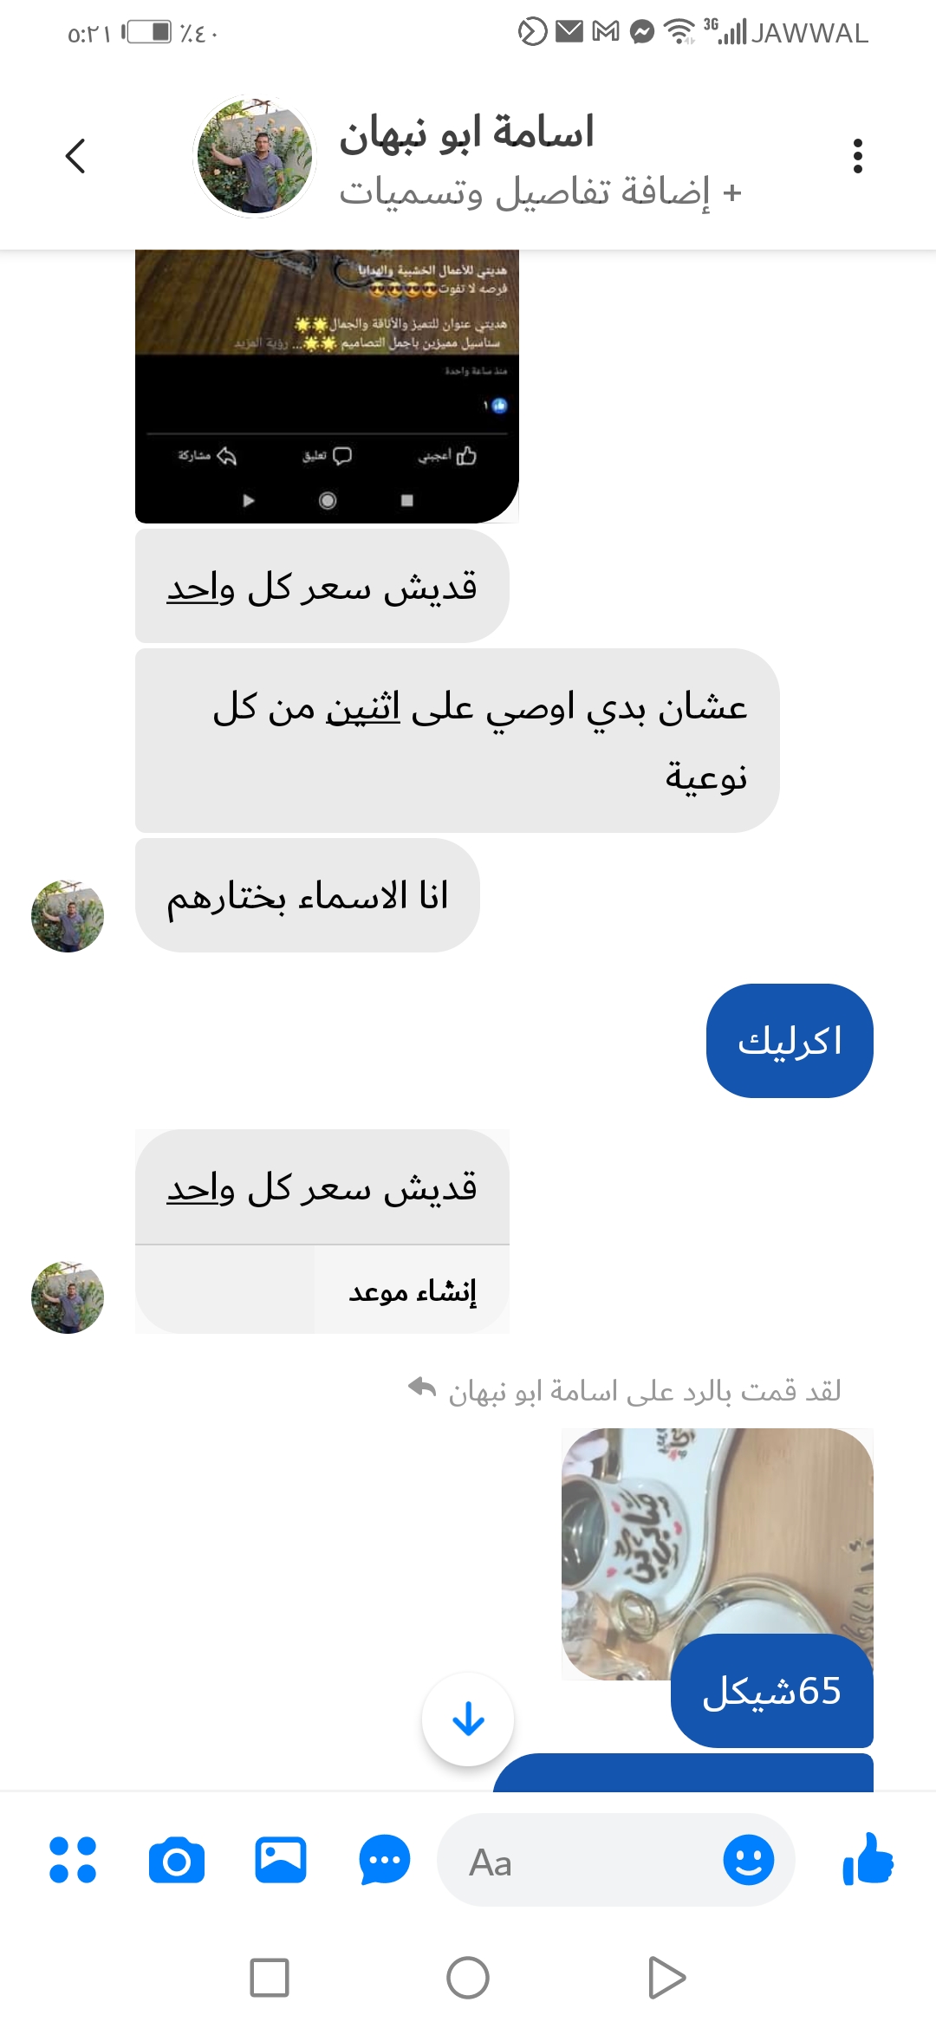Open the three-dot options menu
Screen dimensions: 936x2028
coord(857,156)
